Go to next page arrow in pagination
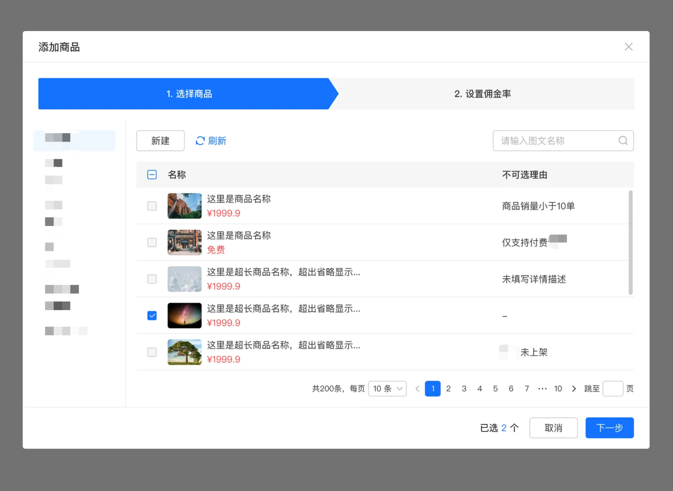The height and width of the screenshot is (491, 673). coord(574,388)
